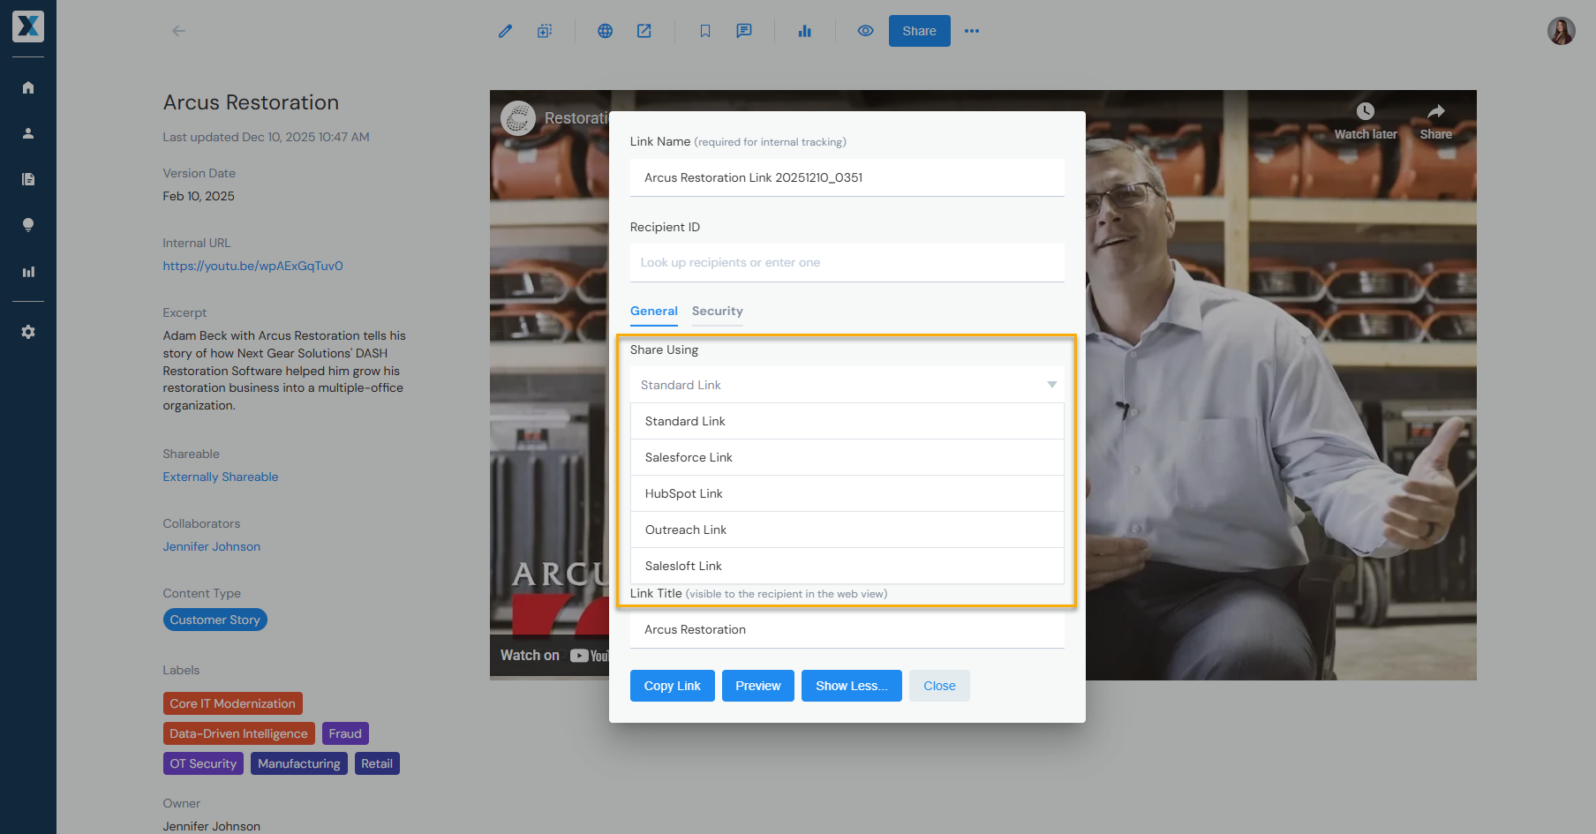Viewport: 1596px width, 834px height.
Task: Open the Internal URL YouTube link
Action: coord(252,266)
